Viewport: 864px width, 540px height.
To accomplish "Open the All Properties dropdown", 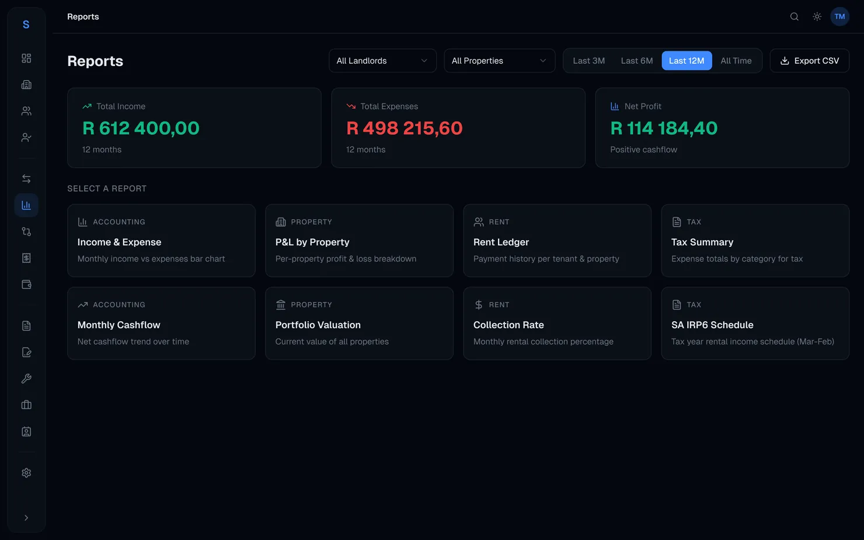I will (x=499, y=61).
